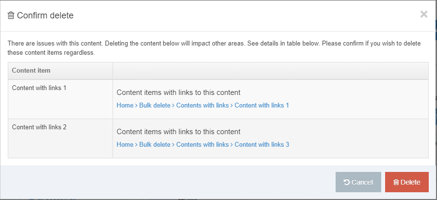Viewport: 437px width, 200px height.
Task: Click the first row's 'Content items with links' heading
Action: [178, 92]
